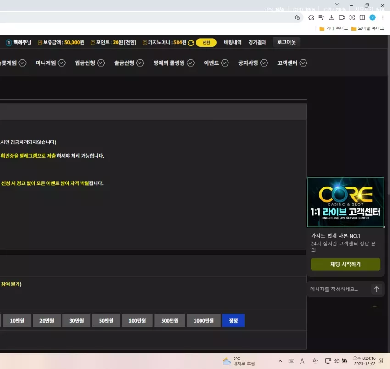Click the 카지노 업계 자본 NO.1 heading
This screenshot has height=369, width=390.
(335, 236)
